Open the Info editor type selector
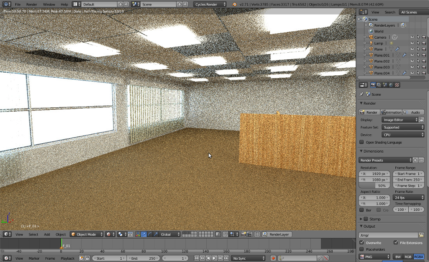This screenshot has height=262, width=429. (x=6, y=4)
